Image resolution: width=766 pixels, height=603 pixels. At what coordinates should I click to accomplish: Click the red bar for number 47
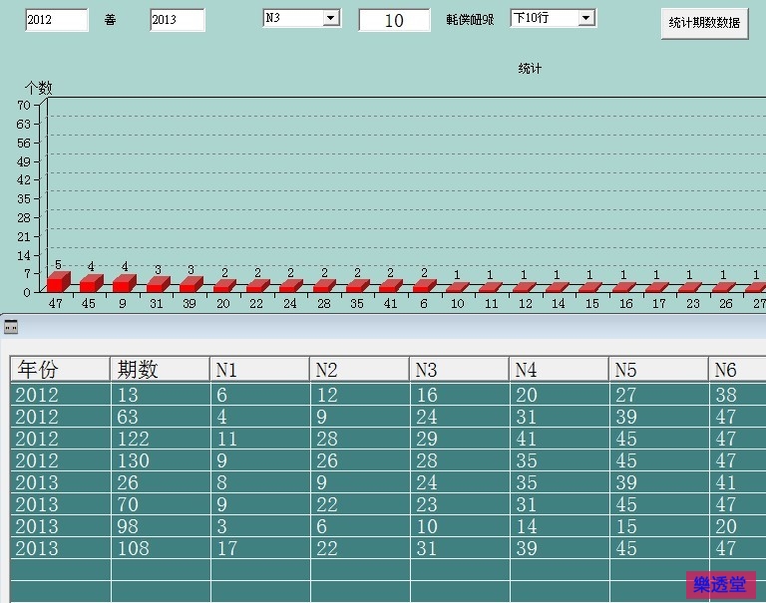click(58, 281)
